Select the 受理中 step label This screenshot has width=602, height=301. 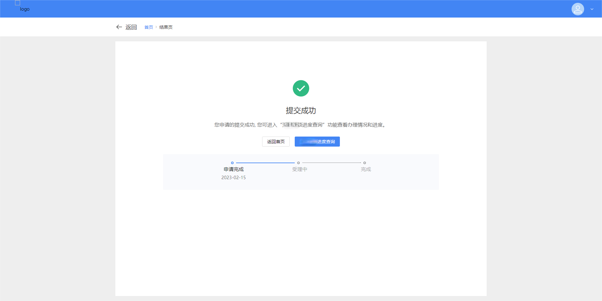(x=300, y=169)
